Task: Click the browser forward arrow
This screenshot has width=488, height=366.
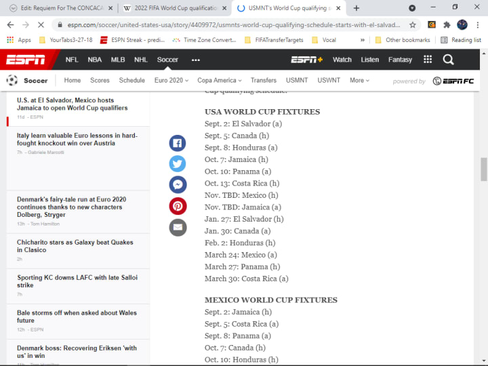Action: tap(26, 25)
